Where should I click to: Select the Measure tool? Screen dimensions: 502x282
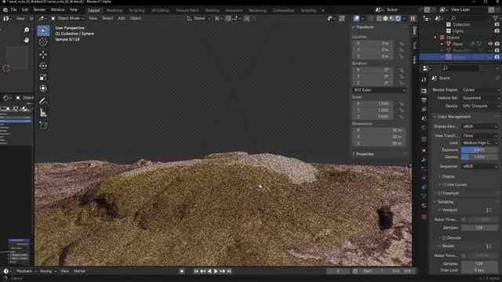coord(43,113)
